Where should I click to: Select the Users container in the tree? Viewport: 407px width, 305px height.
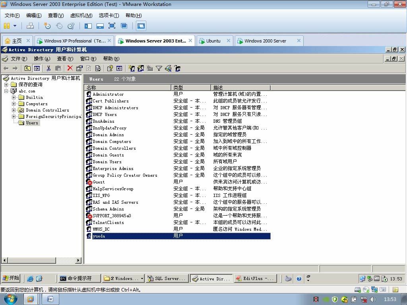point(32,123)
